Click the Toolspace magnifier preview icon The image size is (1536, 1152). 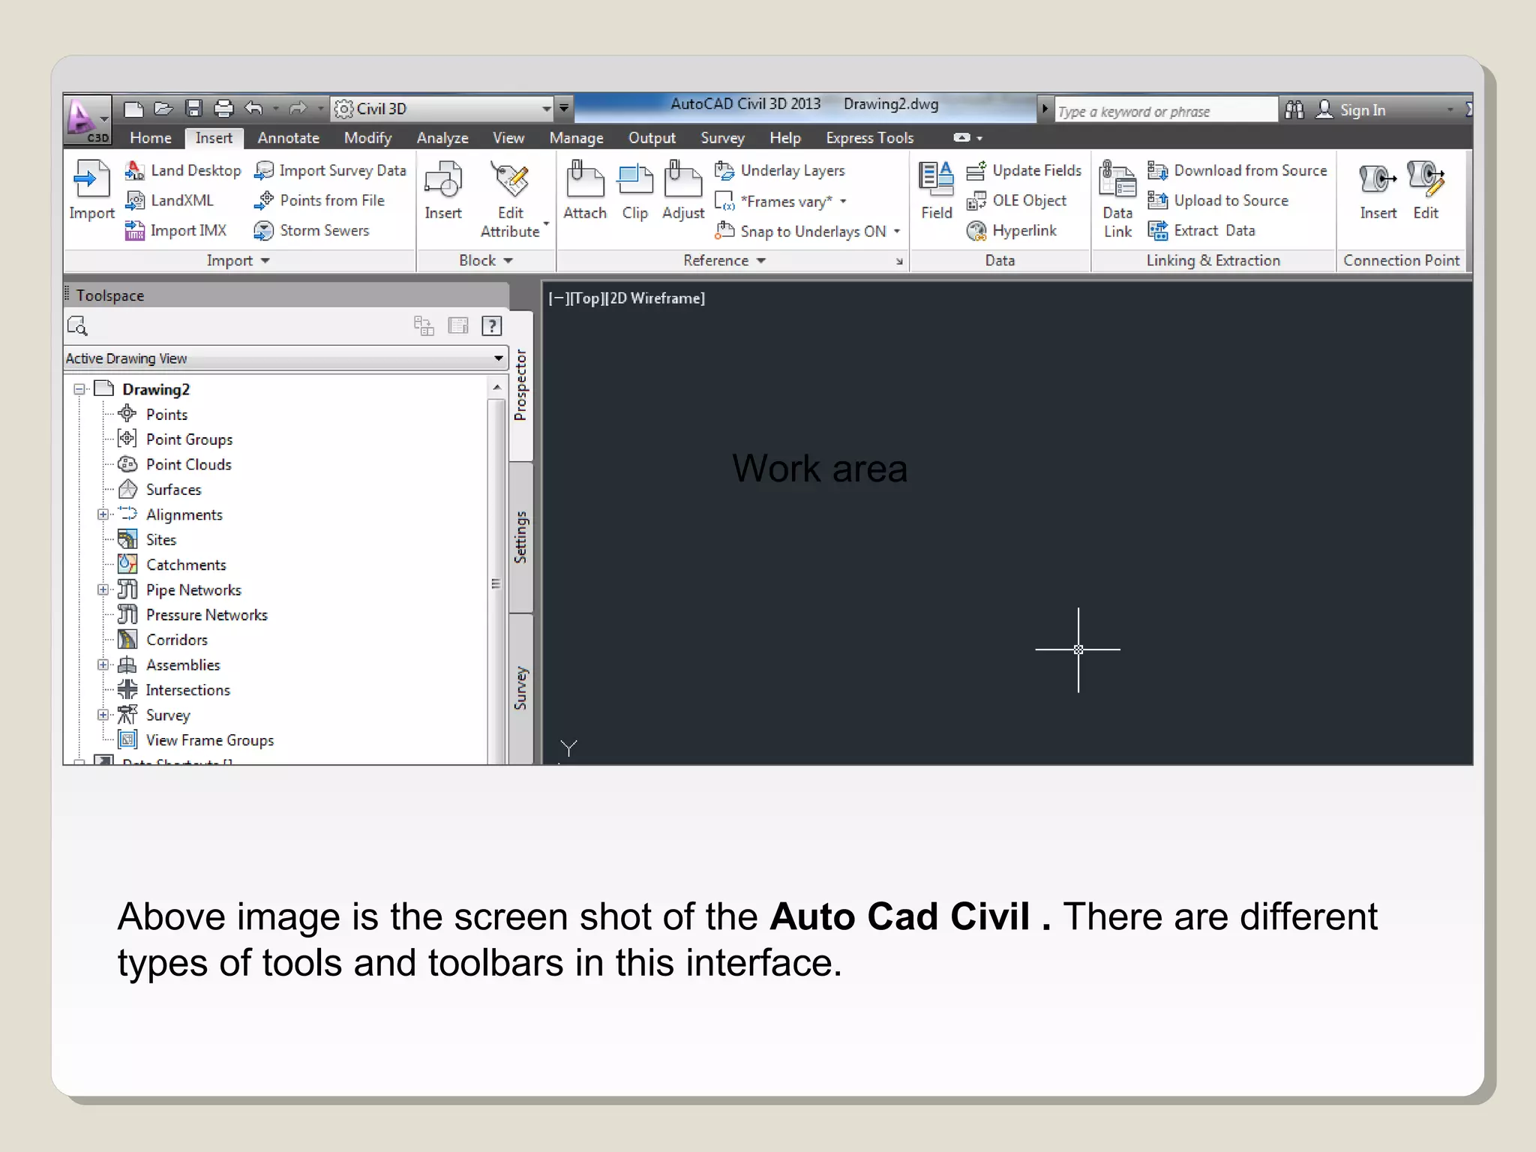tap(77, 325)
